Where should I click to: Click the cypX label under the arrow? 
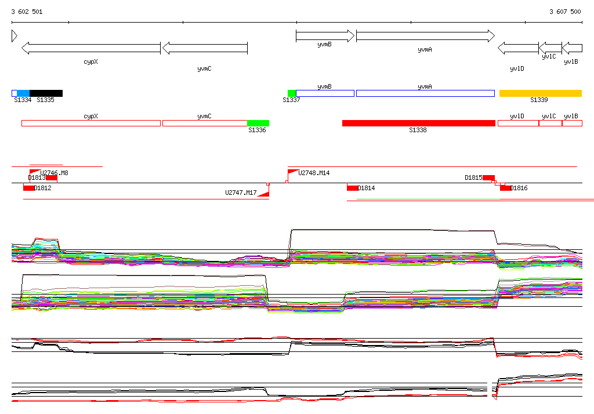(x=91, y=61)
